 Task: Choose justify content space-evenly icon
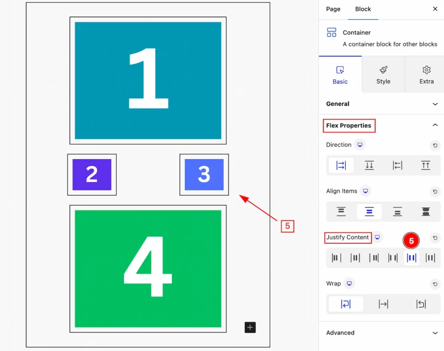[430, 258]
